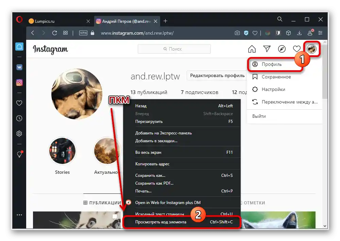Click the dog profile picture
340x241 pixels.
[77, 94]
